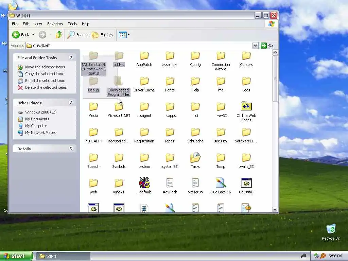The image size is (348, 261).
Task: Select the Logs folder
Action: click(246, 85)
